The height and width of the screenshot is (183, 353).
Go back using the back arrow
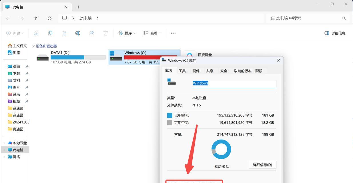[8, 18]
